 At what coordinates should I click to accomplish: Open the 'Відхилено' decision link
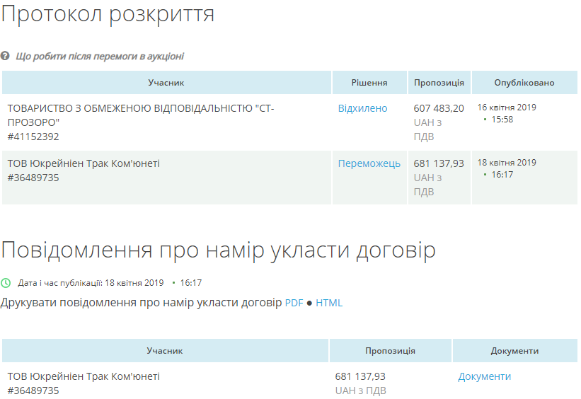point(362,108)
